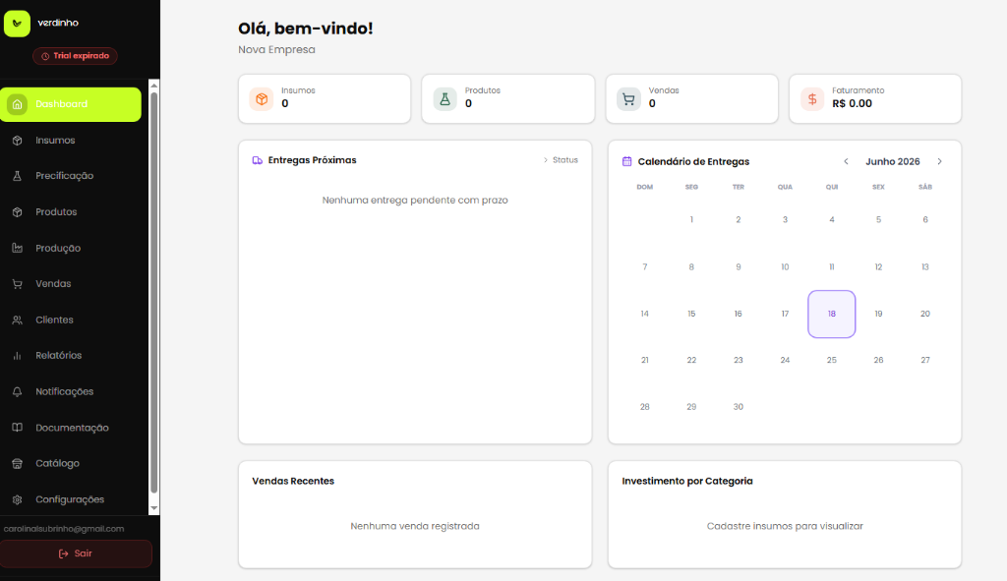Click the Produtos package icon in sidebar
The width and height of the screenshot is (1007, 581).
tap(18, 212)
